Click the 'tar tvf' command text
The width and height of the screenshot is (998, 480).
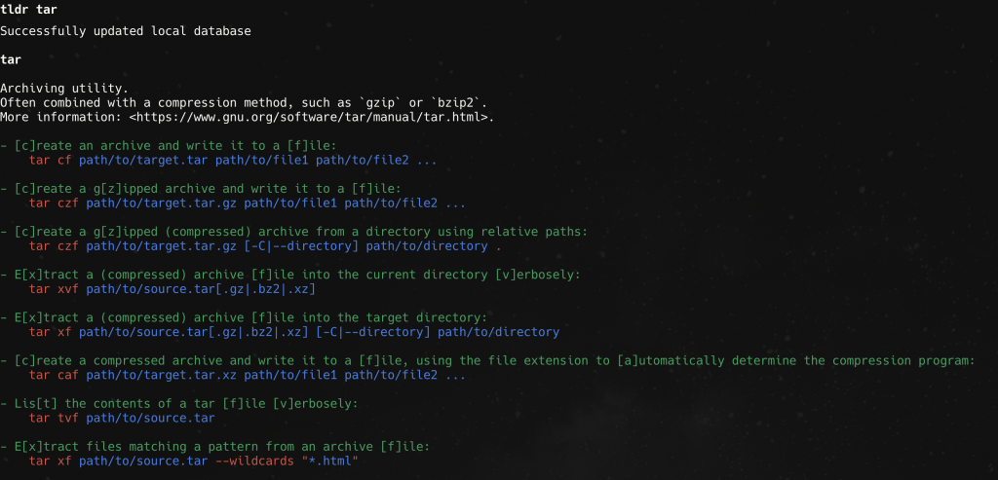(55, 419)
